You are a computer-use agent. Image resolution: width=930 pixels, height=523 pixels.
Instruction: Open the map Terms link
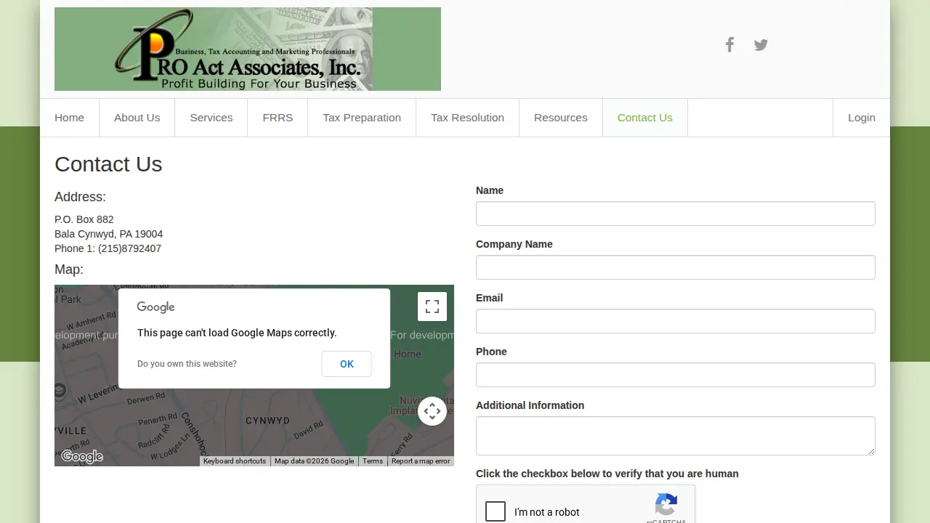373,461
